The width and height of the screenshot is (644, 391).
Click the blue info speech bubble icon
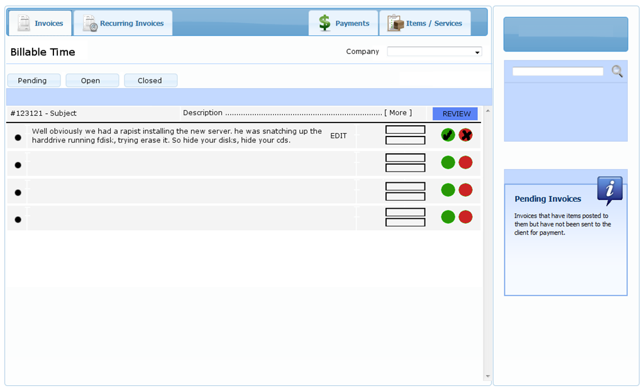(609, 190)
